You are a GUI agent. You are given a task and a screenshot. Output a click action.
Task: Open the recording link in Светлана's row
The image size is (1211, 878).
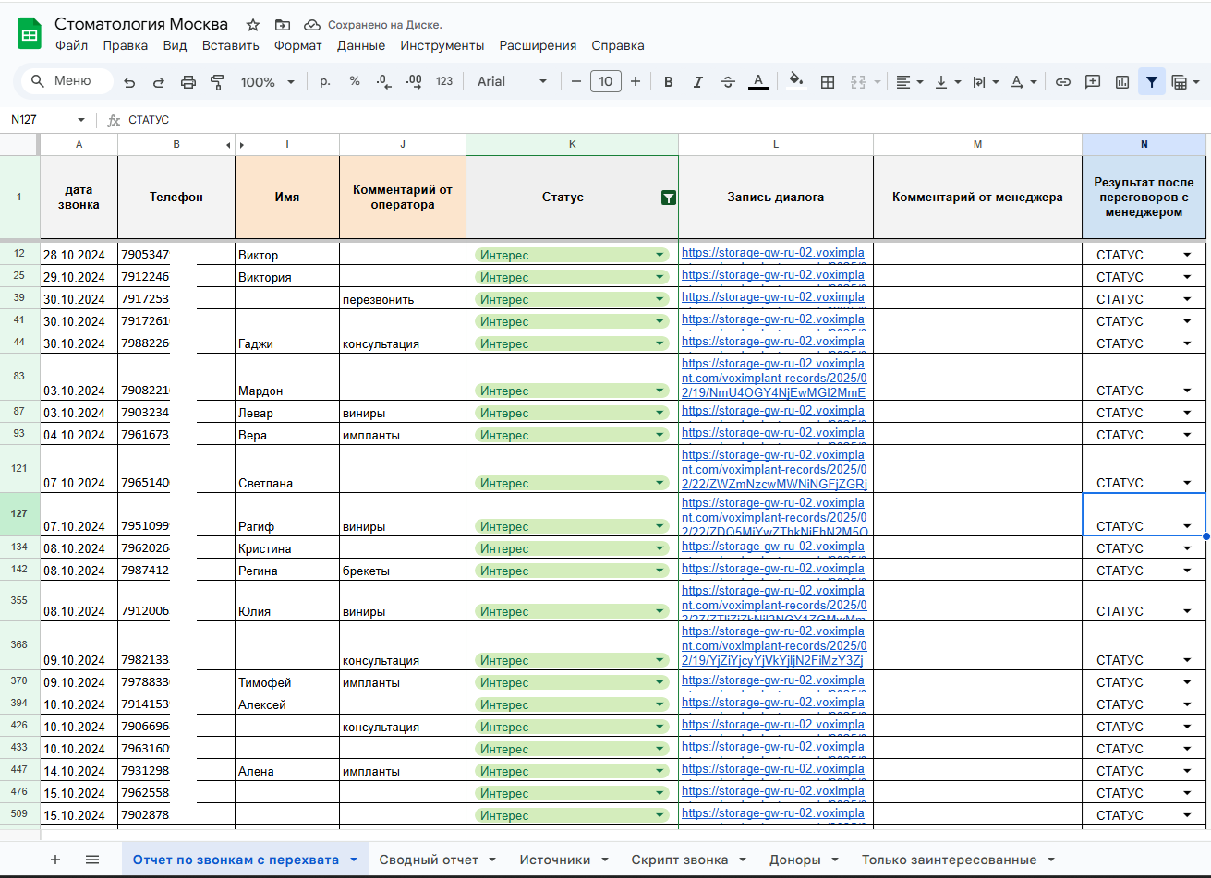click(x=774, y=469)
